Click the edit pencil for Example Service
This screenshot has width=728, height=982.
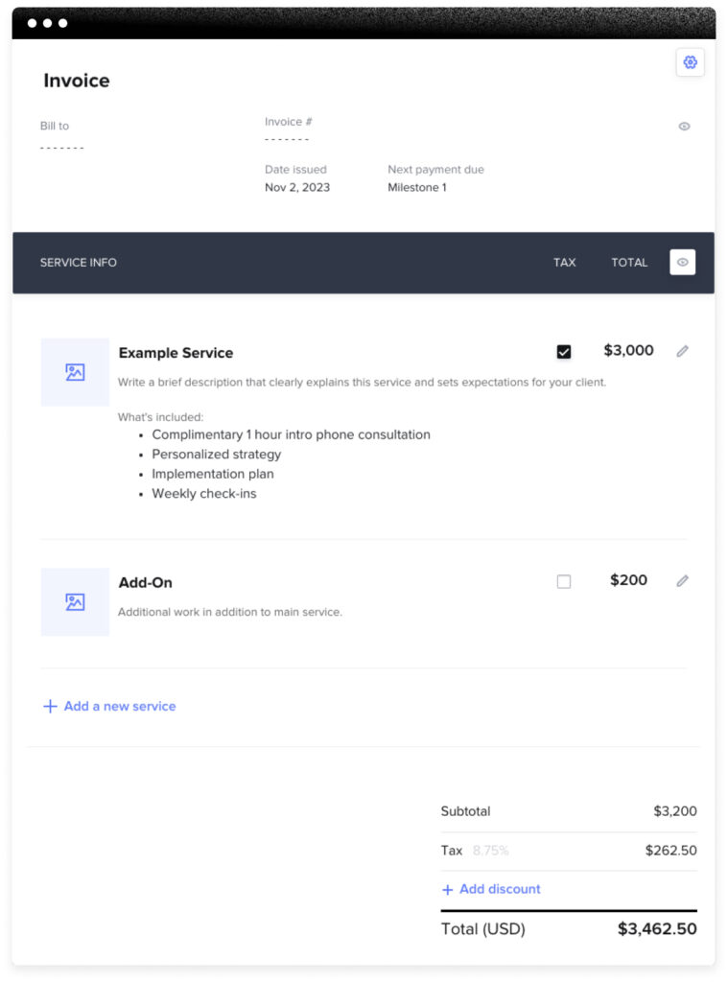(682, 351)
